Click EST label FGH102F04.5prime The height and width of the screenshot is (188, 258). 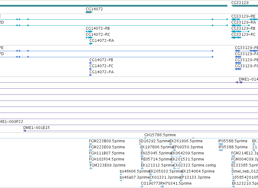(x=107, y=160)
